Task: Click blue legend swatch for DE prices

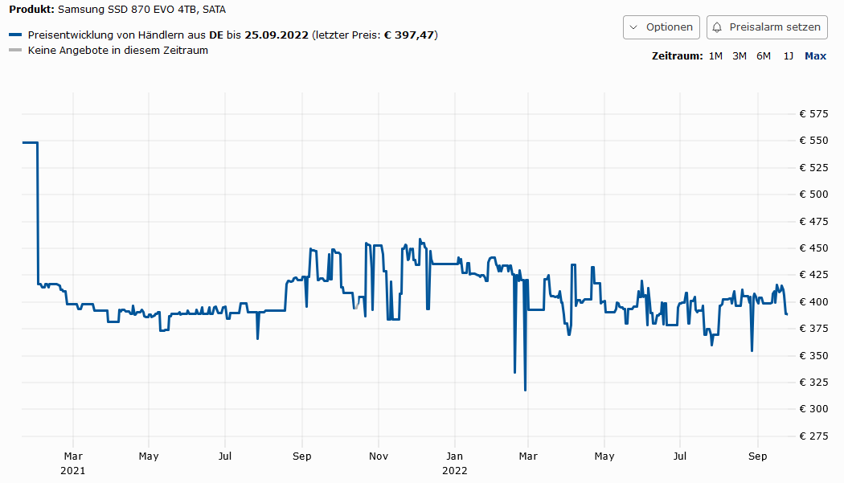Action: coord(15,35)
